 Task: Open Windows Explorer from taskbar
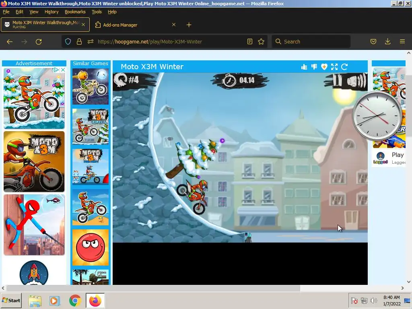[35, 301]
